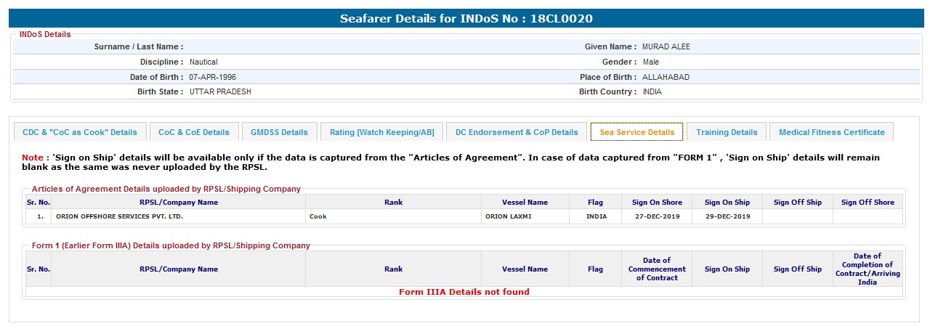Open the Training Details tab
This screenshot has width=946, height=326.
727,132
